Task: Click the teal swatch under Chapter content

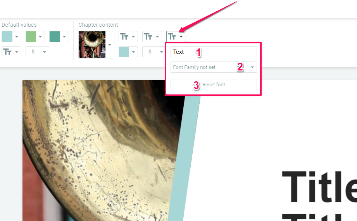Action: point(124,52)
